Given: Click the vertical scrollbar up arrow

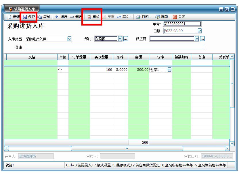Looking at the screenshot, I should pos(232,57).
